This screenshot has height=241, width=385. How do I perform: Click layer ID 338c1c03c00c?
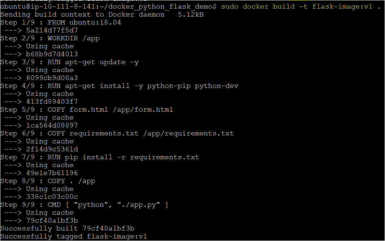point(52,197)
